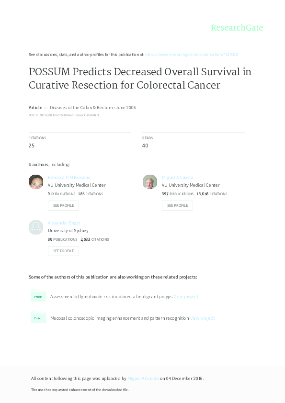
Task: Open Alexander Engel author link
Action: point(64,223)
